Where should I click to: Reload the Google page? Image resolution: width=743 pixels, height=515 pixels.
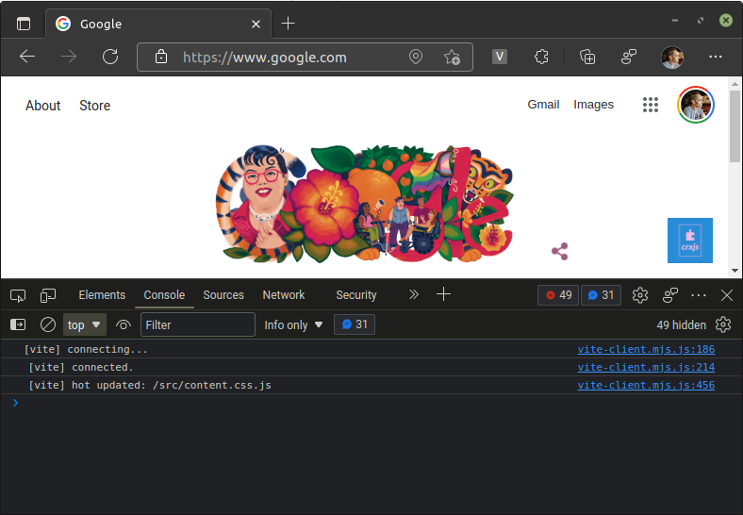(110, 57)
